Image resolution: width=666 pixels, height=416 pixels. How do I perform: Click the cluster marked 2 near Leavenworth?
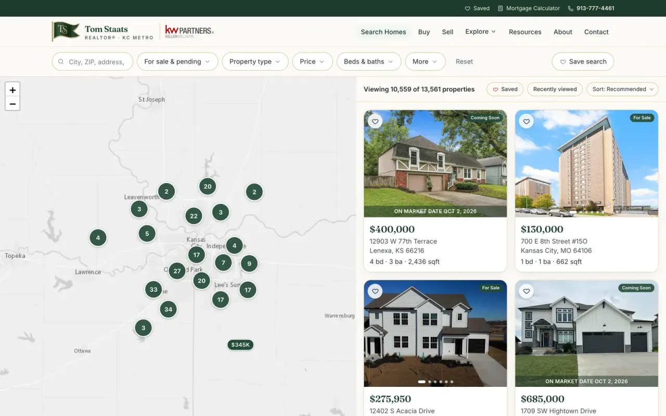tap(166, 191)
